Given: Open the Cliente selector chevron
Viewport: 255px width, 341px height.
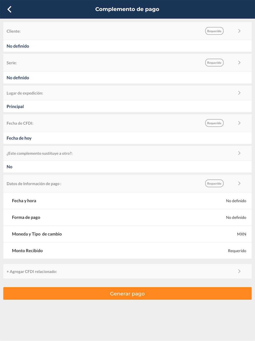Looking at the screenshot, I should (x=239, y=31).
